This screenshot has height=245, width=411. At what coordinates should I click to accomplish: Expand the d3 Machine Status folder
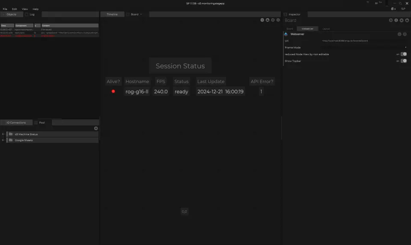coord(3,134)
